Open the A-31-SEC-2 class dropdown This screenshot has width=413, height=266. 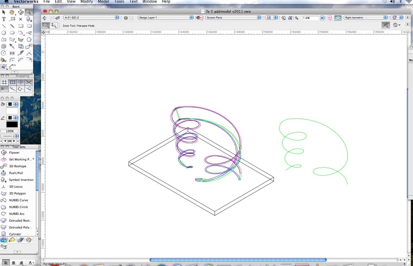[91, 17]
